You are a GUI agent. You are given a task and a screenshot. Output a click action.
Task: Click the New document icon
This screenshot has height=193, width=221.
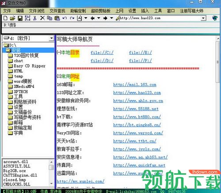[x=5, y=18]
